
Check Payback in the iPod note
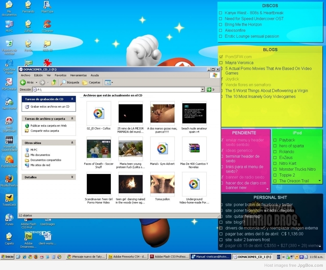click(x=275, y=140)
